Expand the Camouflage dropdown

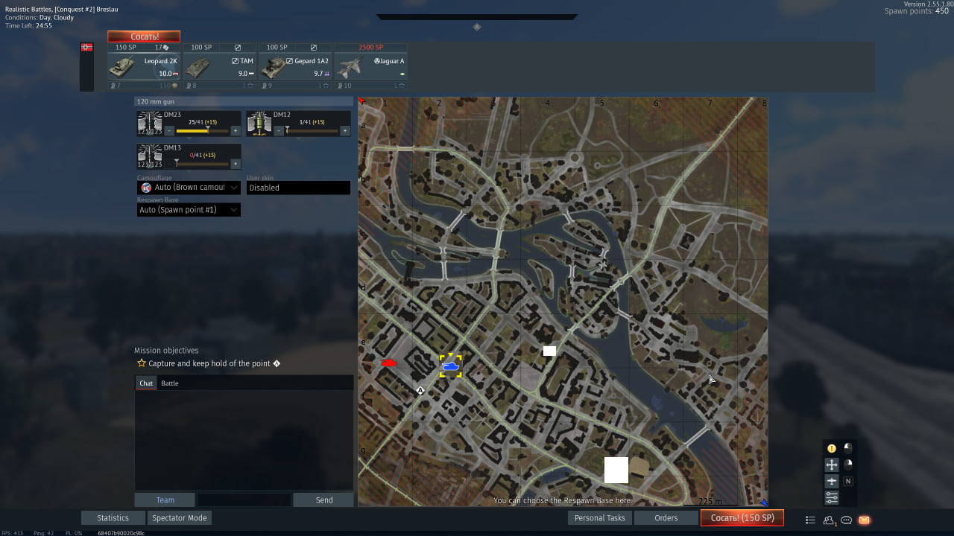coord(189,188)
